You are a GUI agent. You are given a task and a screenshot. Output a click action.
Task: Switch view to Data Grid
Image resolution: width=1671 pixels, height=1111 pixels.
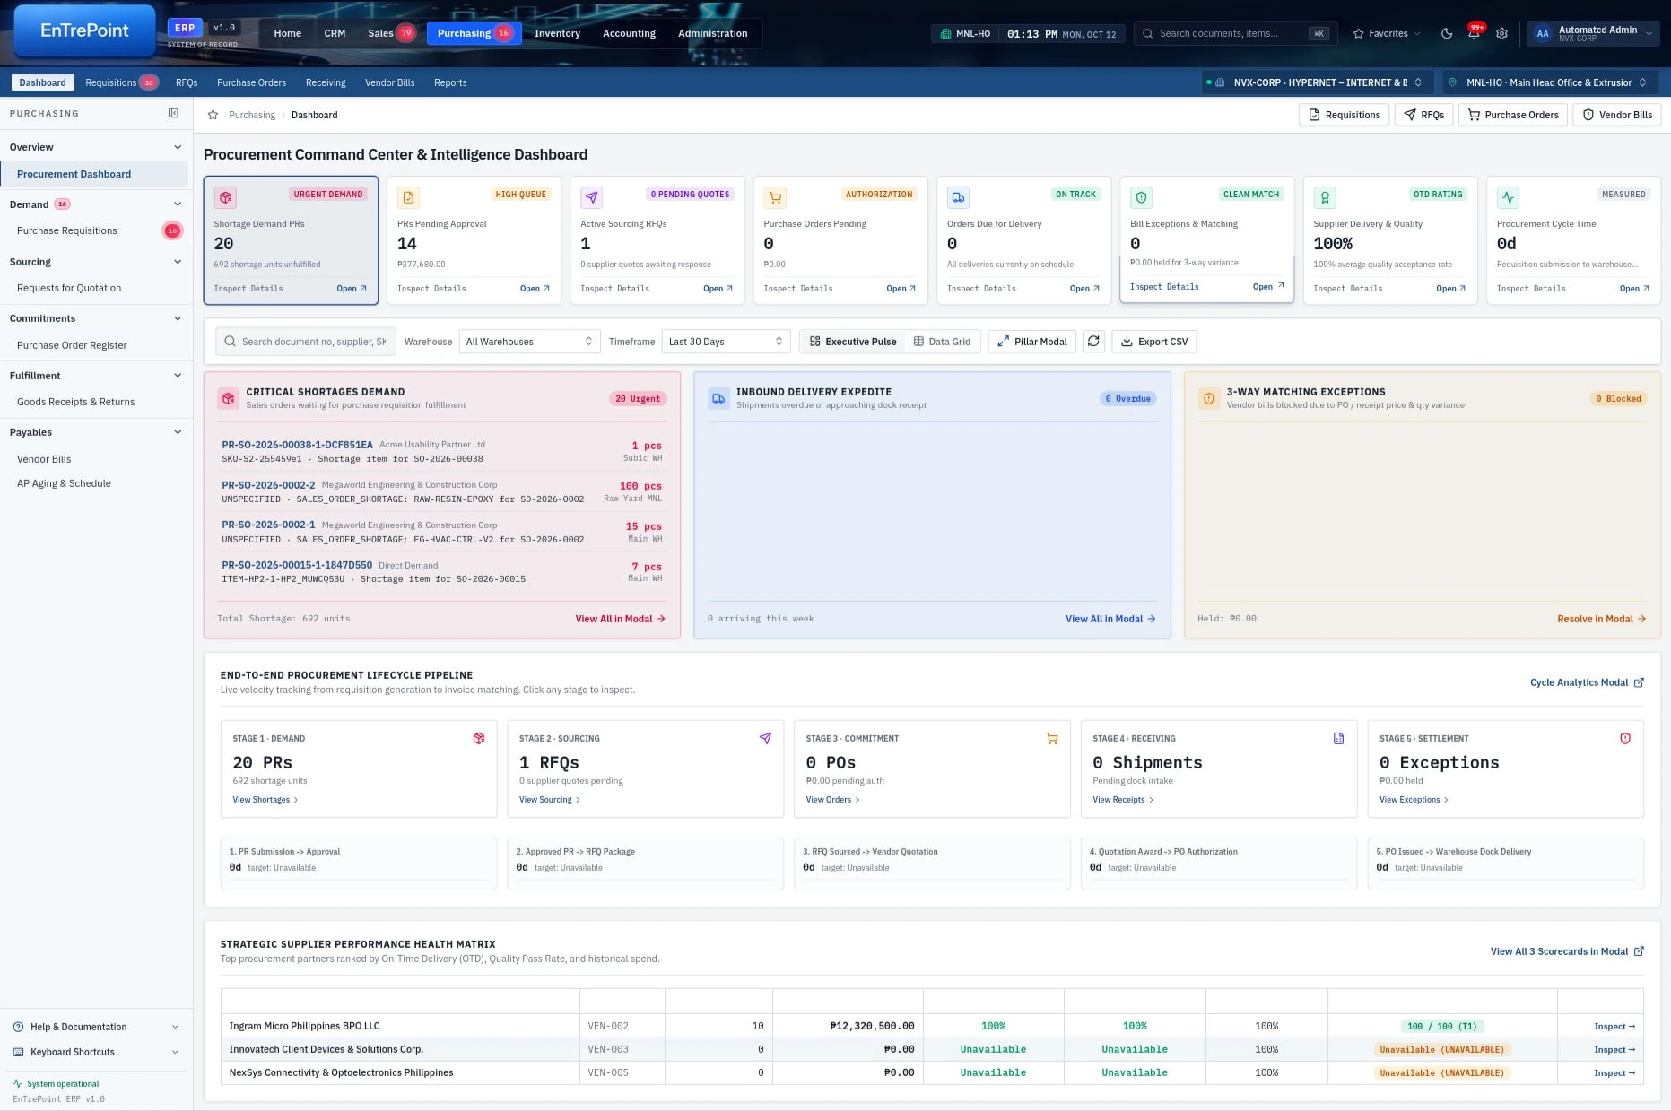pos(942,342)
